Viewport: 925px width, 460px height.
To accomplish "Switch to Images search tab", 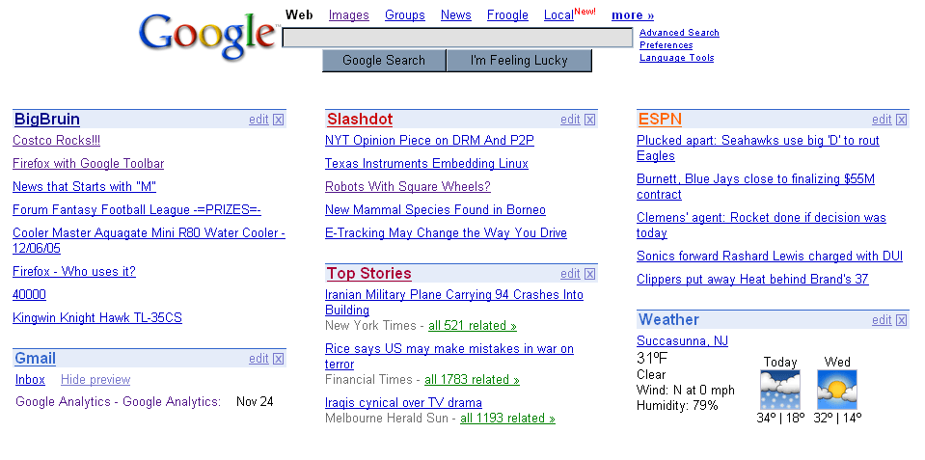I will (x=348, y=15).
